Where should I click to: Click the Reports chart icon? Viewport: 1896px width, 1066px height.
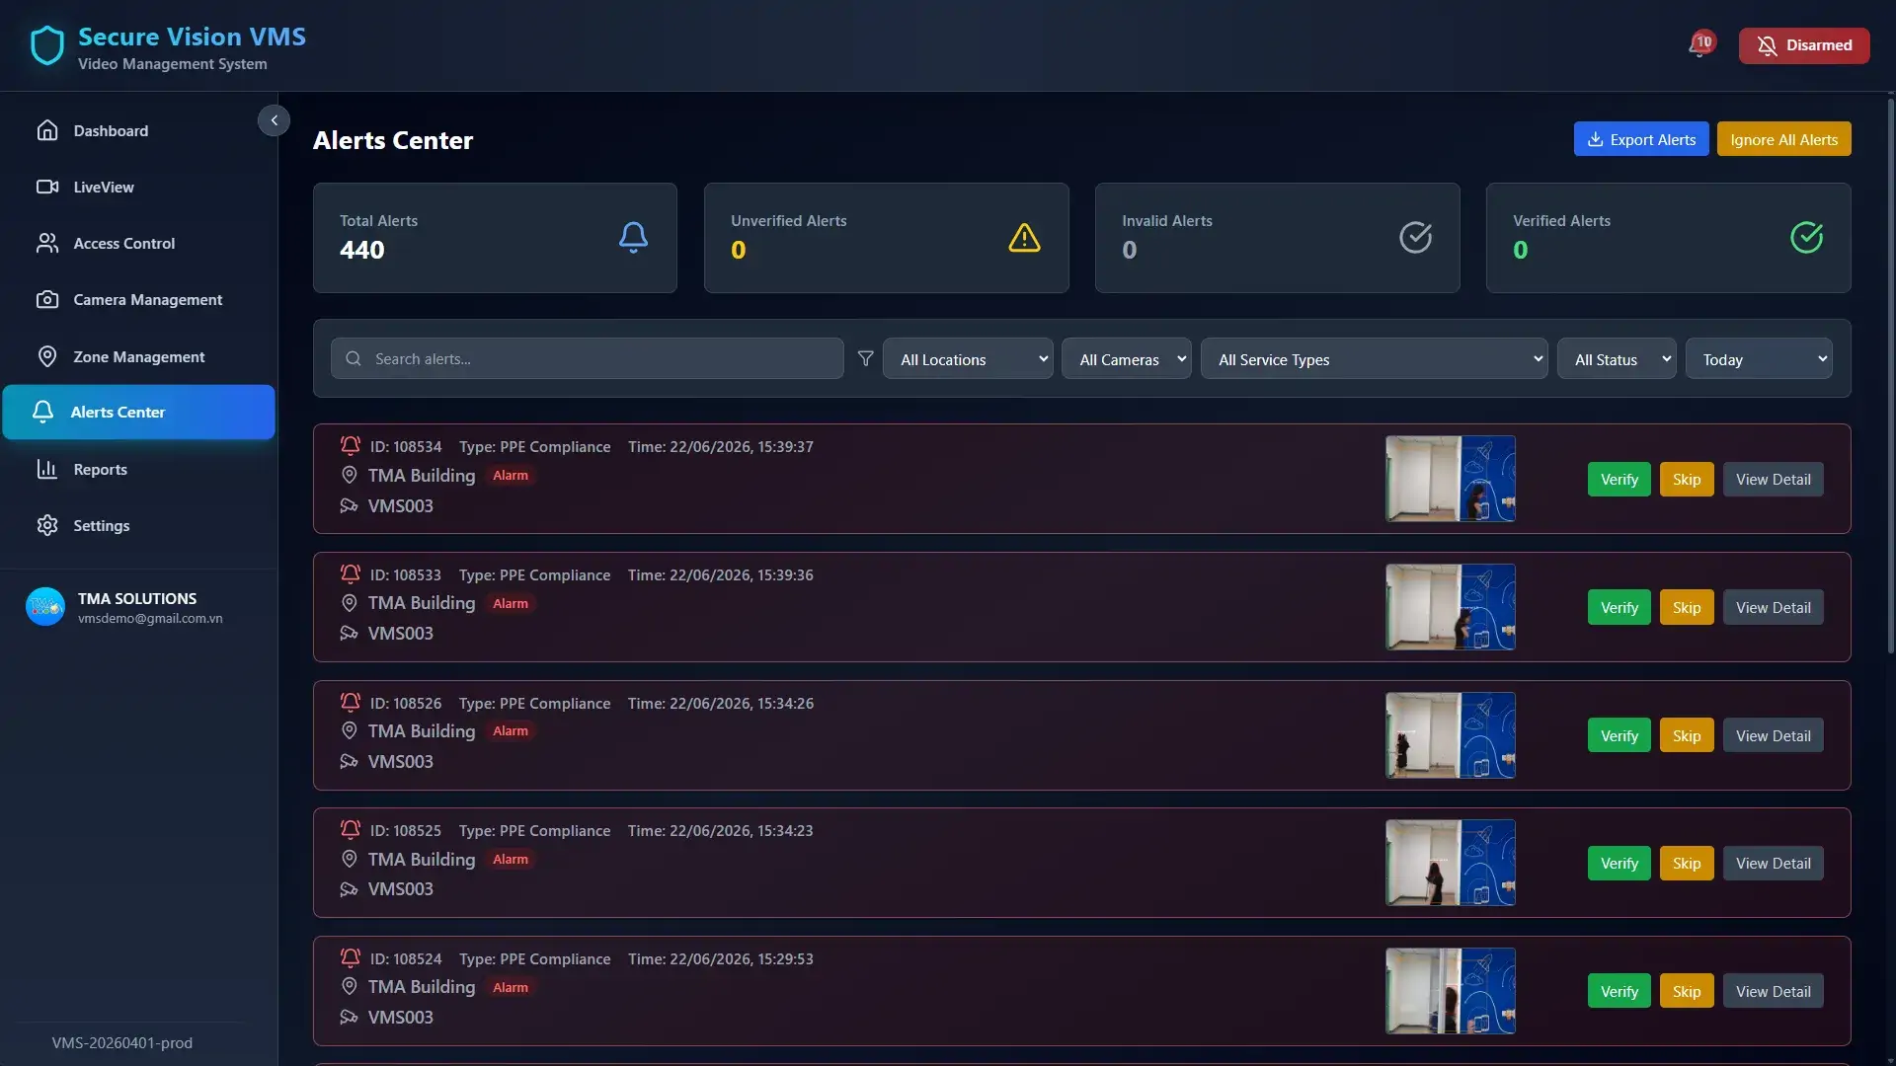[46, 469]
